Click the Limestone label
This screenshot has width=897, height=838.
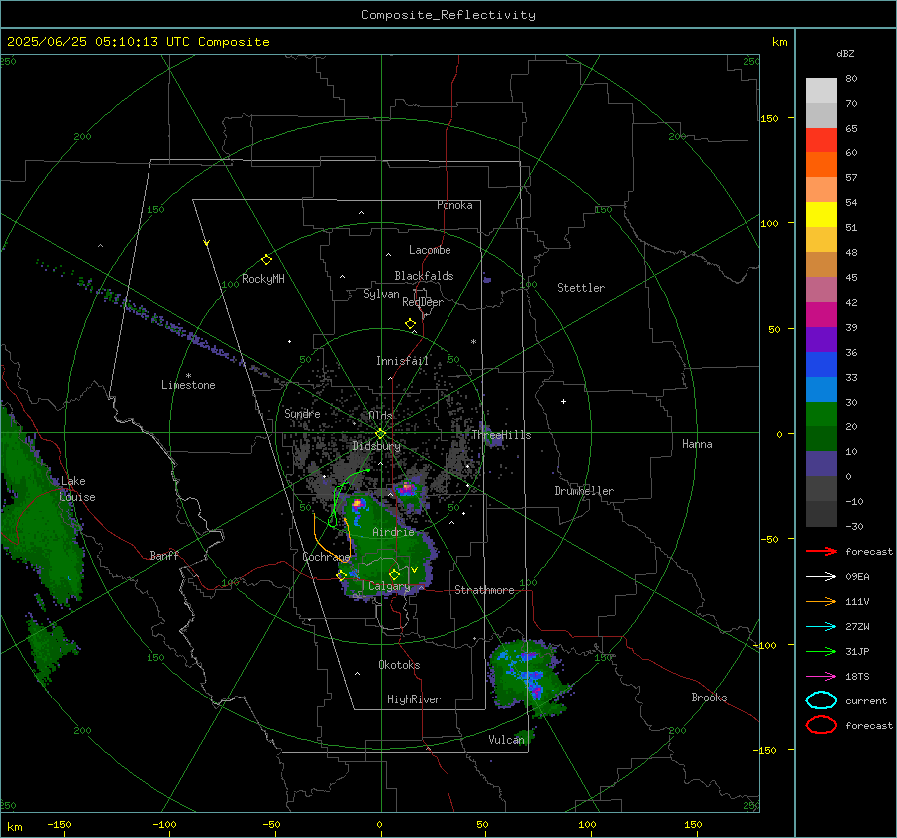(x=188, y=385)
